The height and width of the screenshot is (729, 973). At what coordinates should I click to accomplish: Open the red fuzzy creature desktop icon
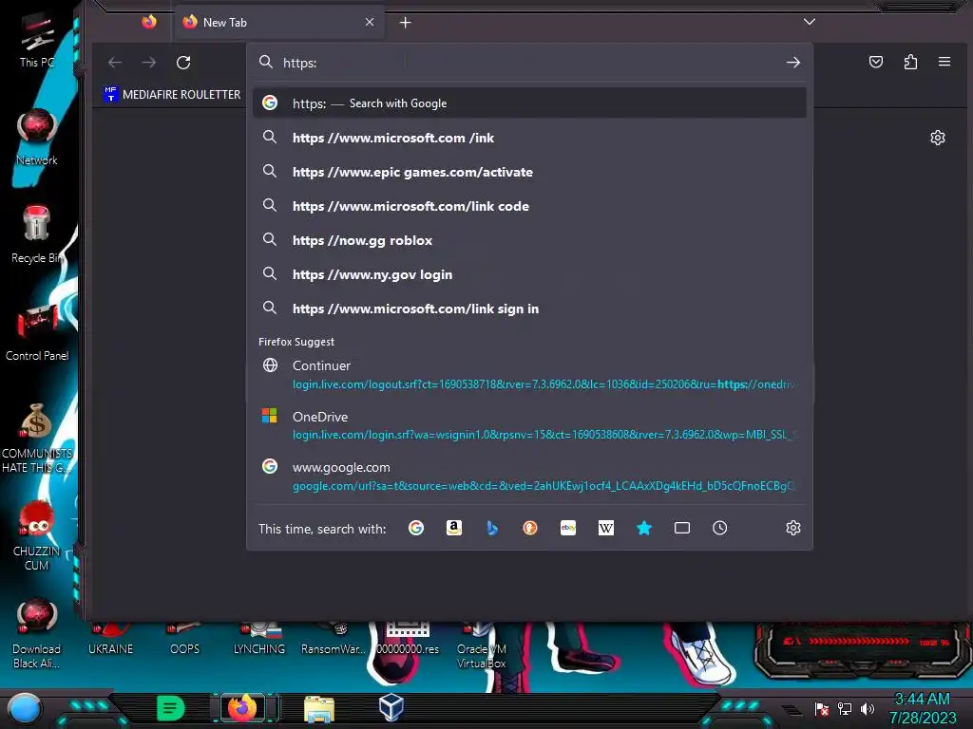click(37, 535)
